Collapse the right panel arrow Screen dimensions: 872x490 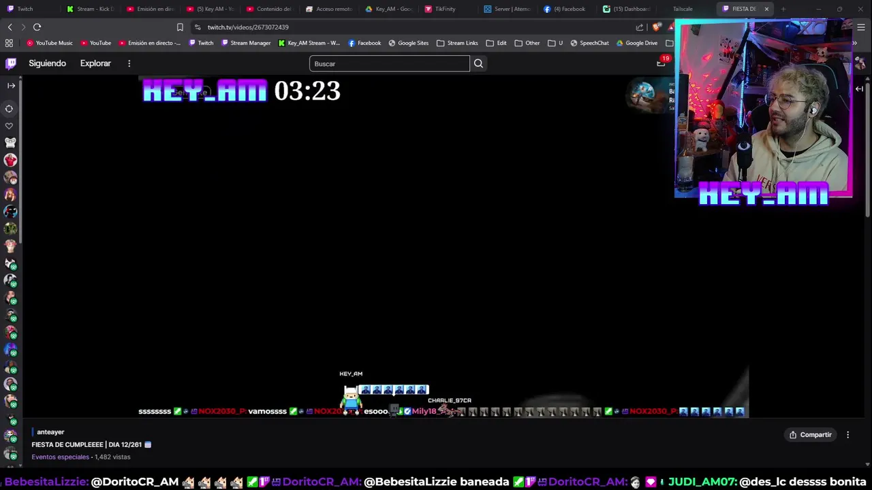859,89
